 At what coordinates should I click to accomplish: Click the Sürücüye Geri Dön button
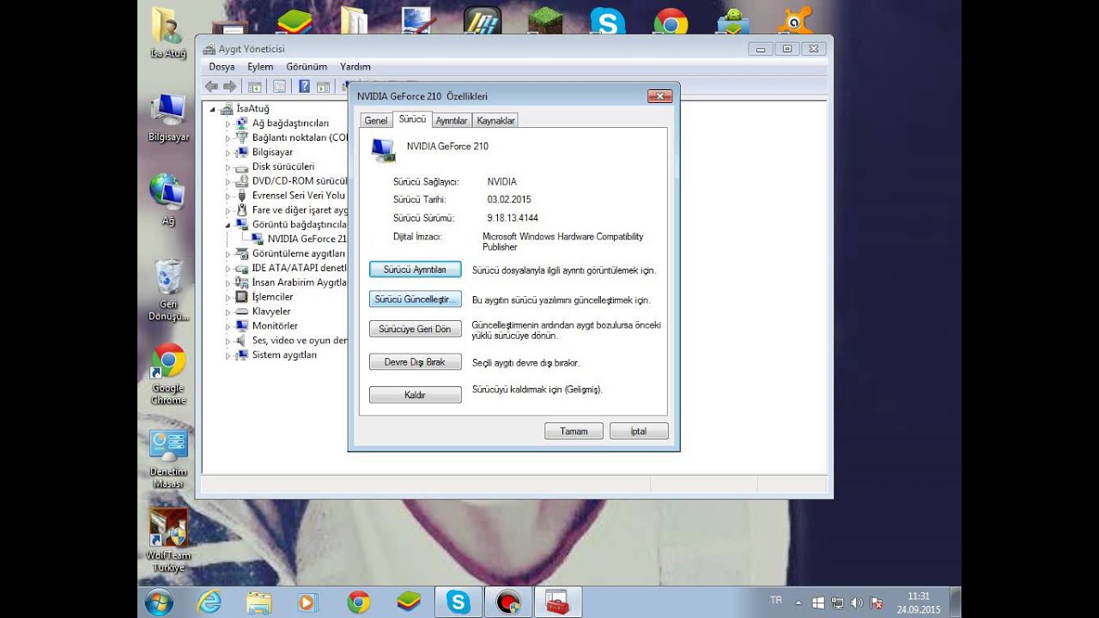click(x=415, y=329)
